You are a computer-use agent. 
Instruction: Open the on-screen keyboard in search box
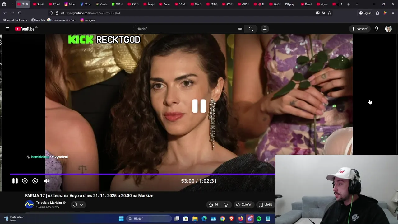tap(240, 29)
